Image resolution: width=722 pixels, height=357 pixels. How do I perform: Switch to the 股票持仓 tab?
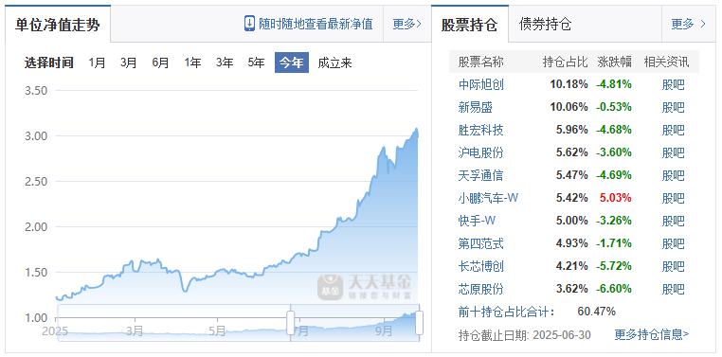(470, 25)
